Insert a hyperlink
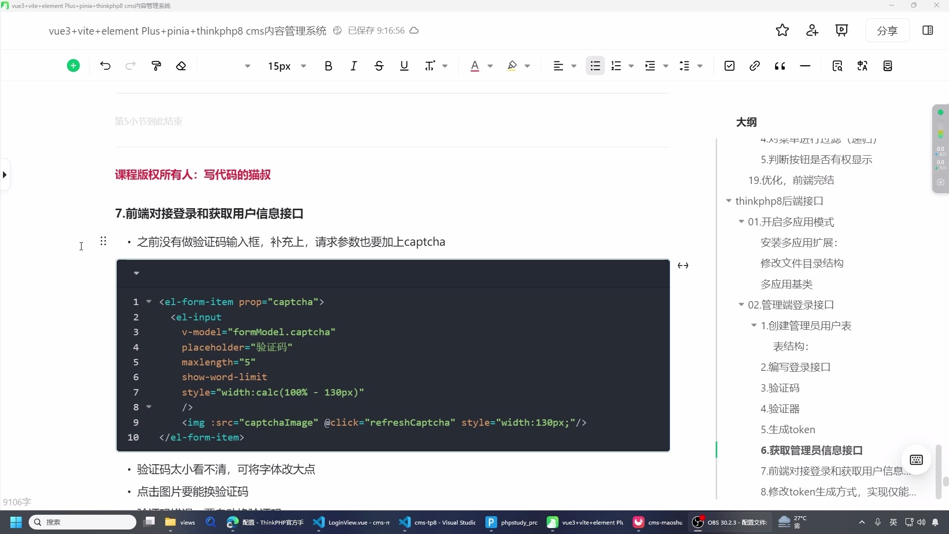 tap(755, 66)
